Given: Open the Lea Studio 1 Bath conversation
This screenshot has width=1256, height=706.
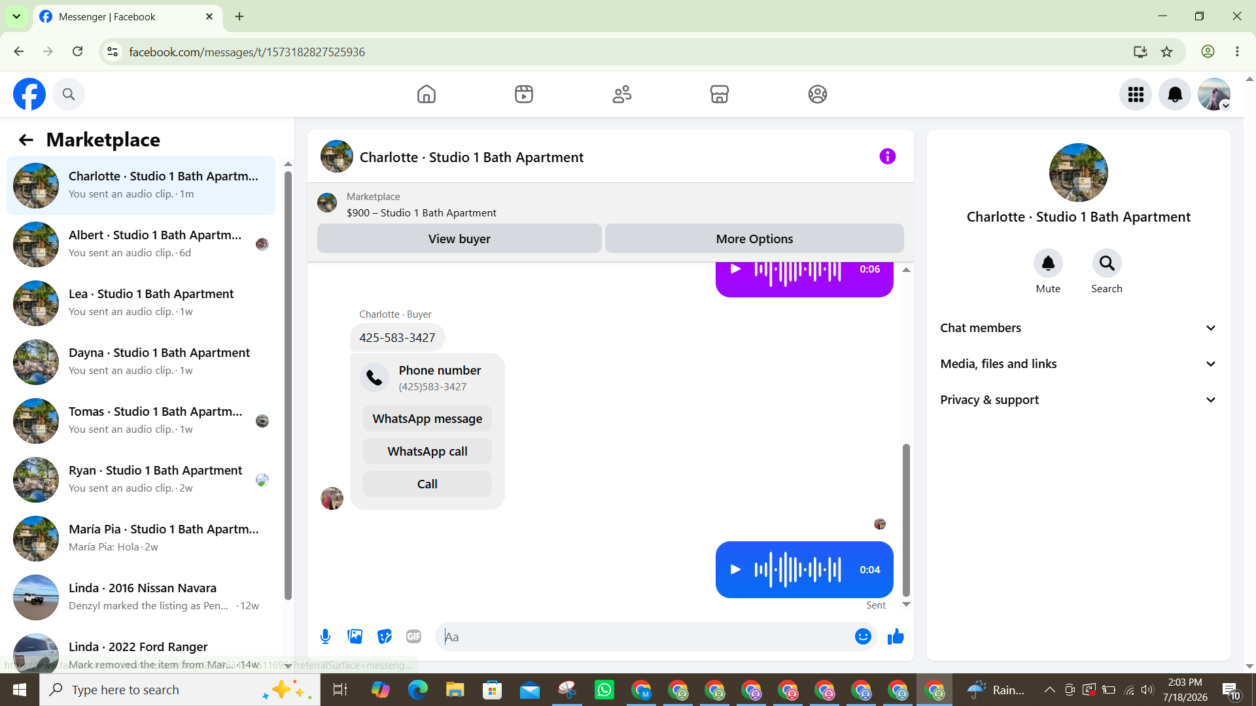Looking at the screenshot, I should tap(141, 303).
